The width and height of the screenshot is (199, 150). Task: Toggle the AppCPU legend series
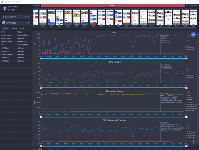[x=189, y=75]
